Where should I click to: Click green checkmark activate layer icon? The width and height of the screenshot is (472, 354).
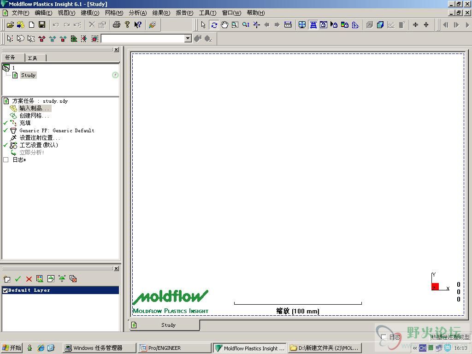[18, 279]
